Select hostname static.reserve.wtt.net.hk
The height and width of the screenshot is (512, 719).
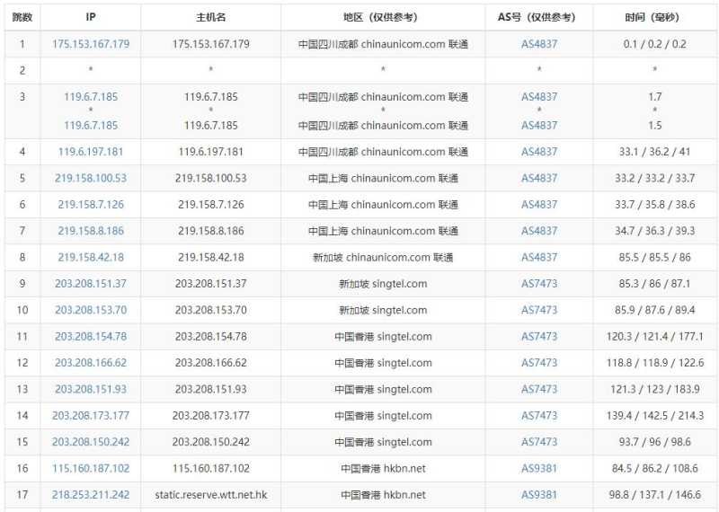click(211, 495)
